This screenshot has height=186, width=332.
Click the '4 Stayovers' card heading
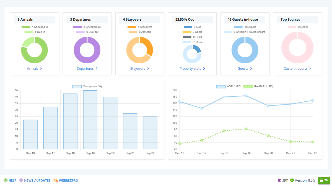132,20
